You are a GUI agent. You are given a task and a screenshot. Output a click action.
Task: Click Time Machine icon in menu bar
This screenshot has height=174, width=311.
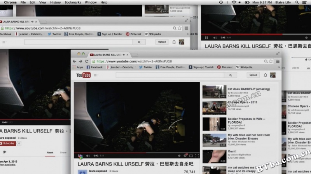(x=221, y=2)
